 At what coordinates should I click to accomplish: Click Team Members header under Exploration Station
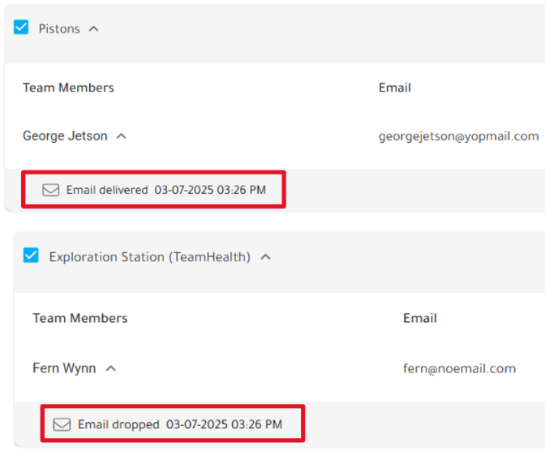point(80,318)
